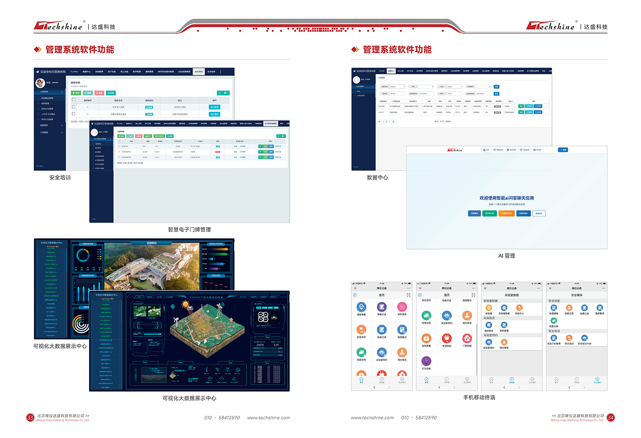Open the … menu on 实验室数据 mobile screen
Viewport: 641px width, 438px height.
[x=538, y=288]
